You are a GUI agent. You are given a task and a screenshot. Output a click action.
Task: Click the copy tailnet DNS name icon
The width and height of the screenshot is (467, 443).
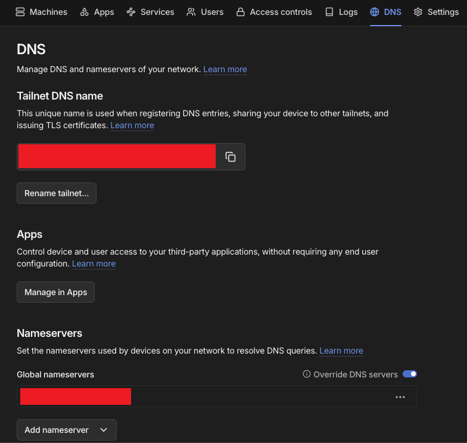(231, 157)
